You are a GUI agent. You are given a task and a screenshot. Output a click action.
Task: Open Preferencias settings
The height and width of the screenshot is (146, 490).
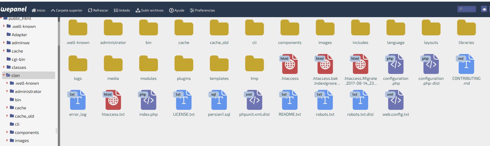(x=202, y=10)
